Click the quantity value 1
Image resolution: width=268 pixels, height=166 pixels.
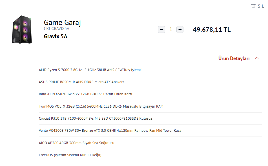(170, 29)
